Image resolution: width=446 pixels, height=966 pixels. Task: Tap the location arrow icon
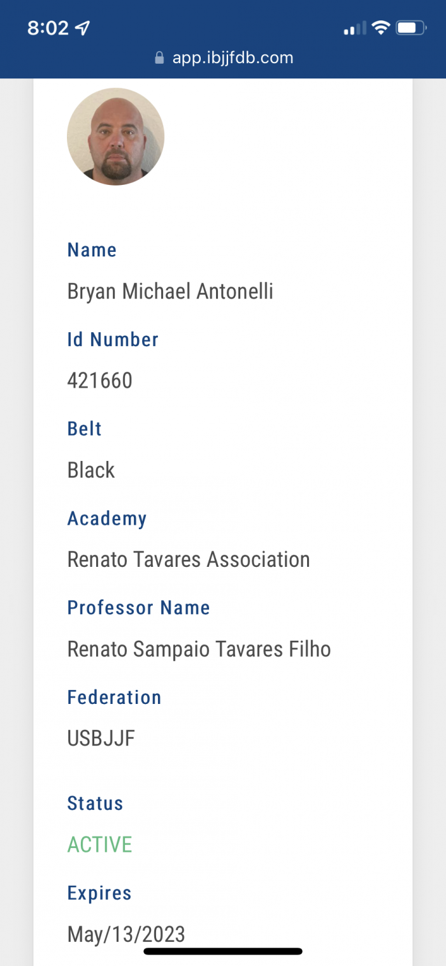(x=83, y=28)
